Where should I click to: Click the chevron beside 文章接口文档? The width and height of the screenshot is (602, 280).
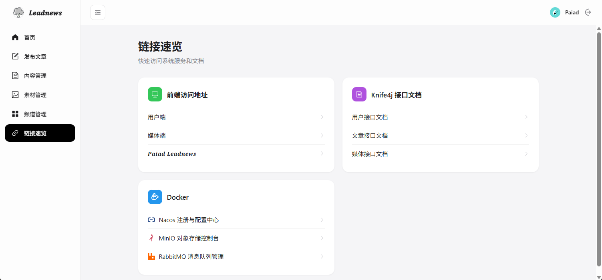526,136
